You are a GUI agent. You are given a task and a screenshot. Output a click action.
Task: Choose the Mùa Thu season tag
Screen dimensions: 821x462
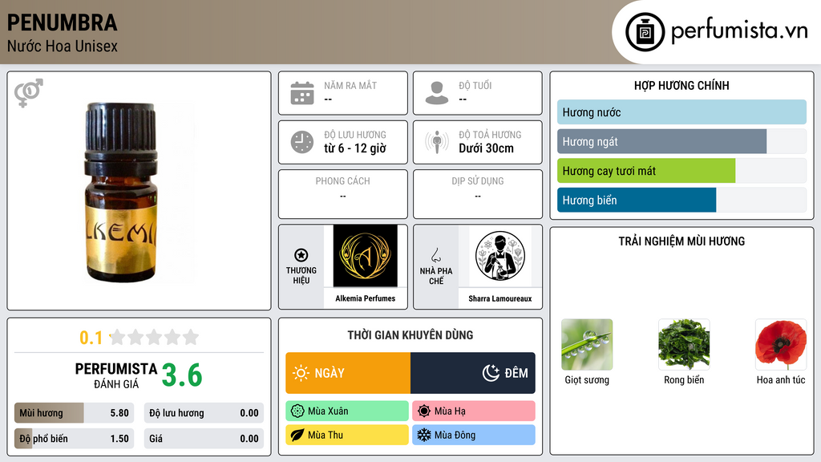coord(347,435)
